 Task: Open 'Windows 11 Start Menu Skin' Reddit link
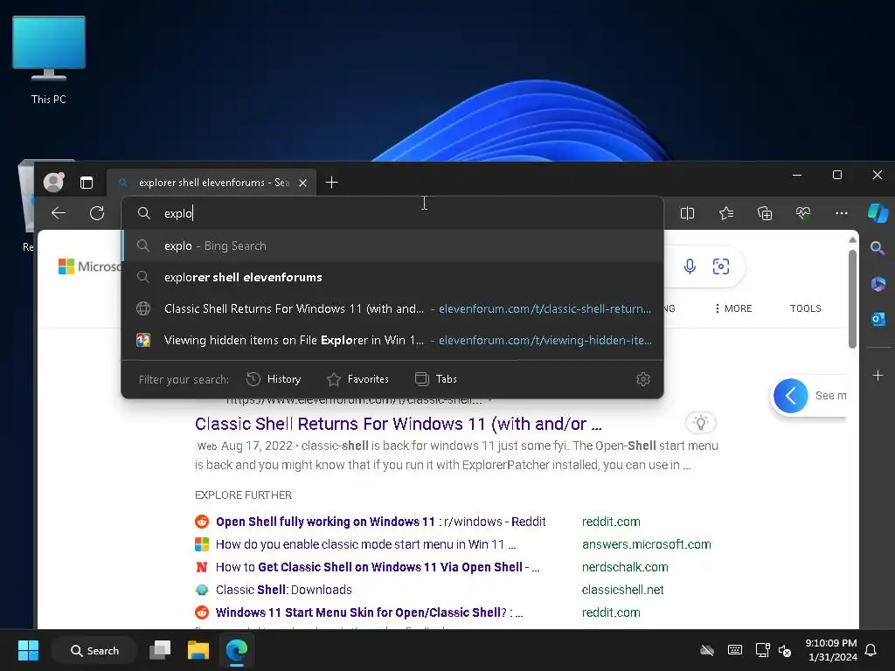pyautogui.click(x=370, y=612)
